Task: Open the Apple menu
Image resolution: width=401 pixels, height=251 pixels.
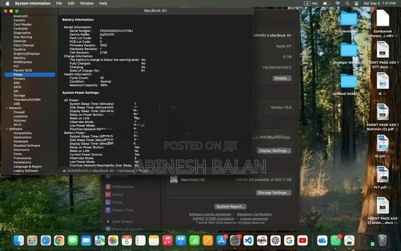Action: pos(8,3)
